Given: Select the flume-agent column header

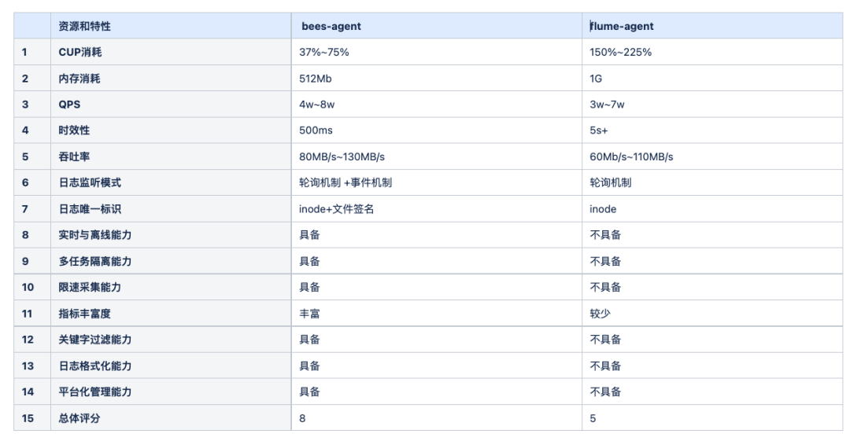Looking at the screenshot, I should 622,26.
